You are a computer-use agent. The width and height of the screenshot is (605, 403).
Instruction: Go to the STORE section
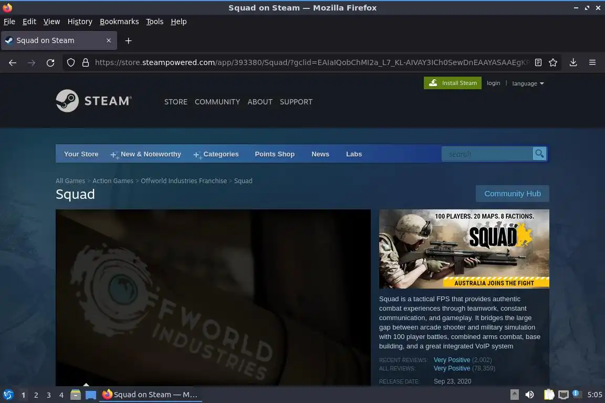[176, 102]
